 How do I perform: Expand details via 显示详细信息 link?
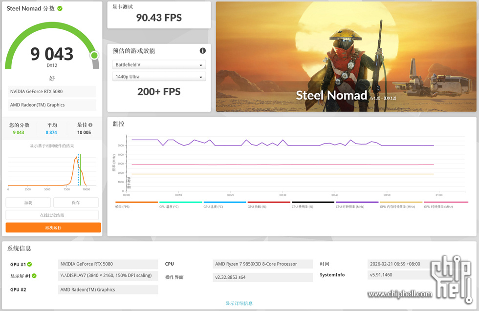pyautogui.click(x=239, y=303)
